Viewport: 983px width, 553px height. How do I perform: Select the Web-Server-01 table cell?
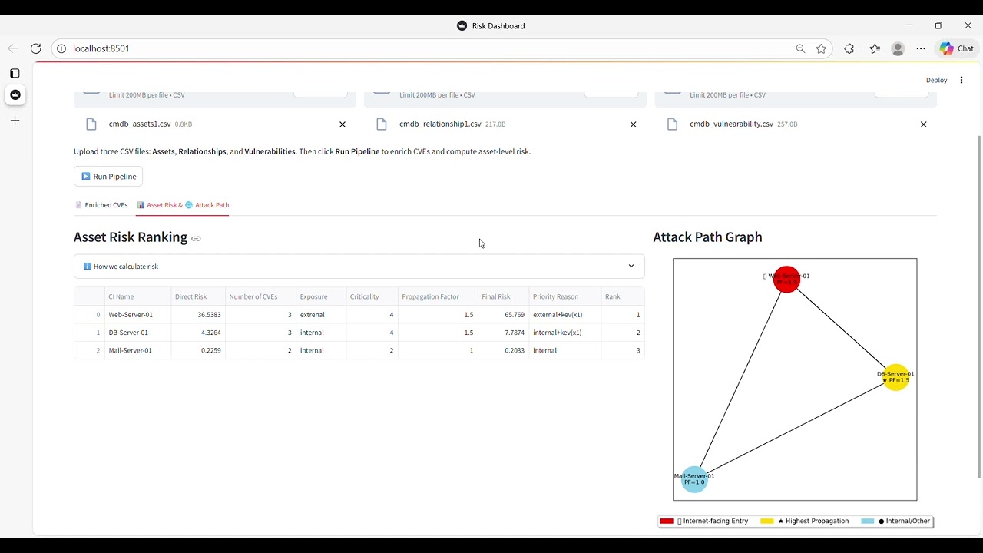coord(137,315)
